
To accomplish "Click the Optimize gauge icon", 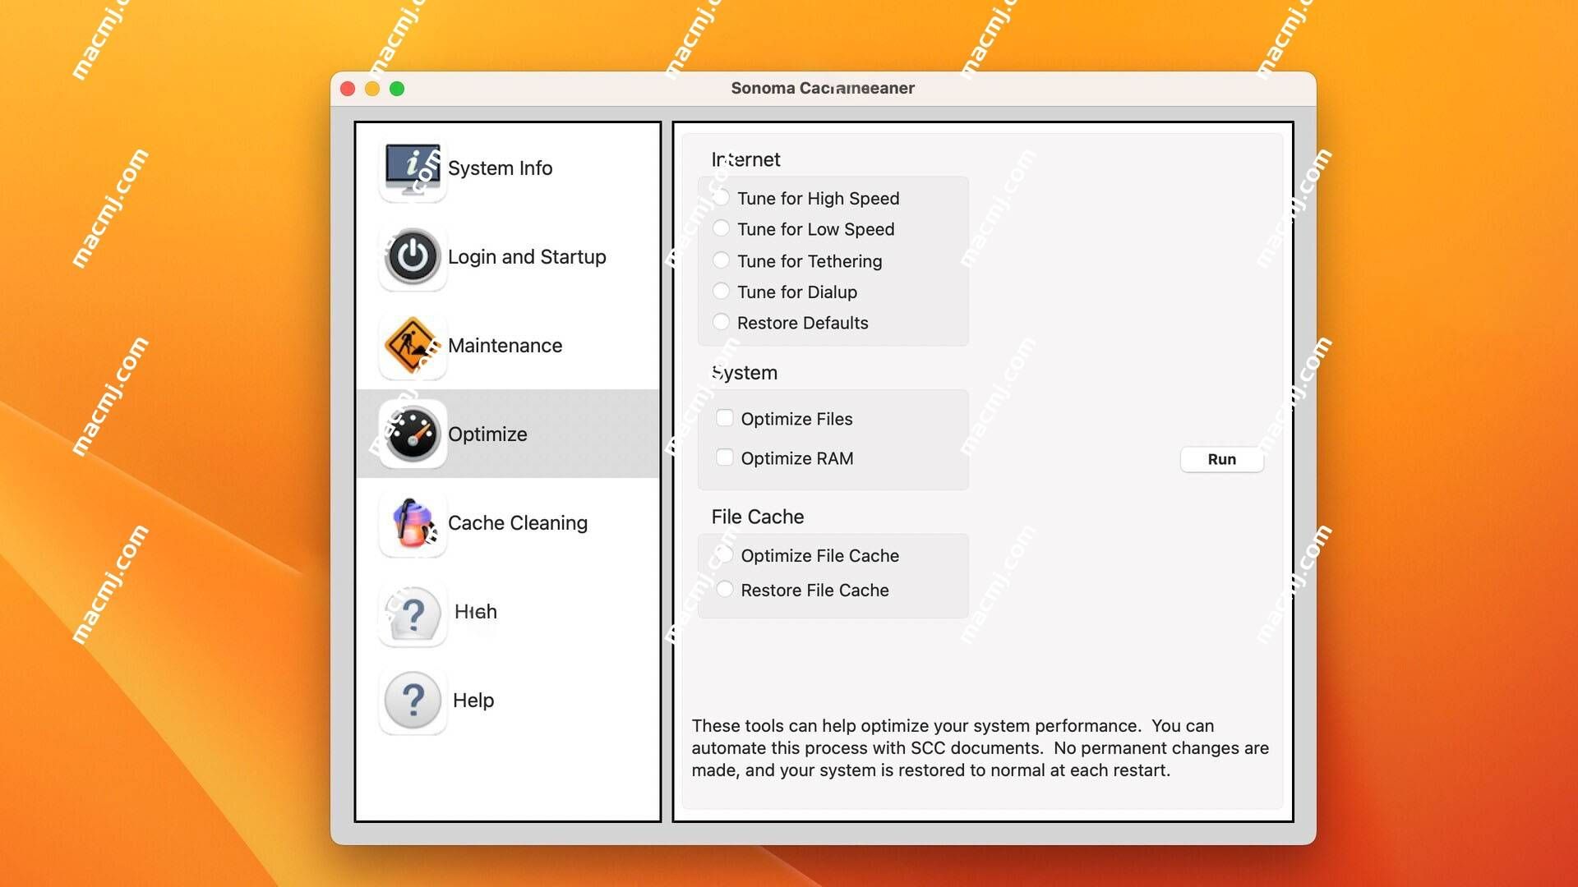I will tap(413, 434).
